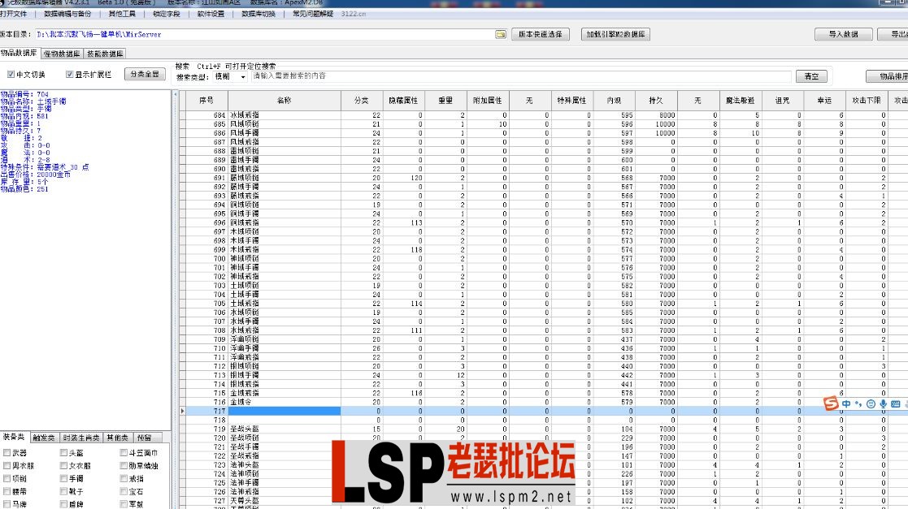Open the 打开文件 menu
This screenshot has height=509, width=908.
pos(13,13)
